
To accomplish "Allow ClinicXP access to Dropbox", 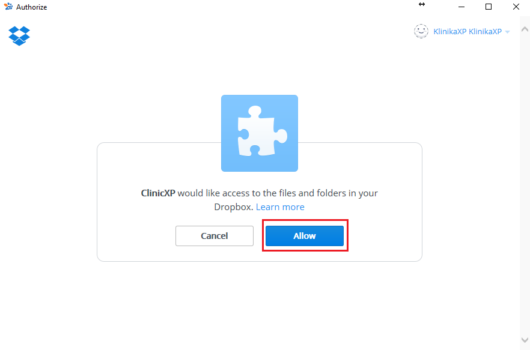I will tap(305, 236).
